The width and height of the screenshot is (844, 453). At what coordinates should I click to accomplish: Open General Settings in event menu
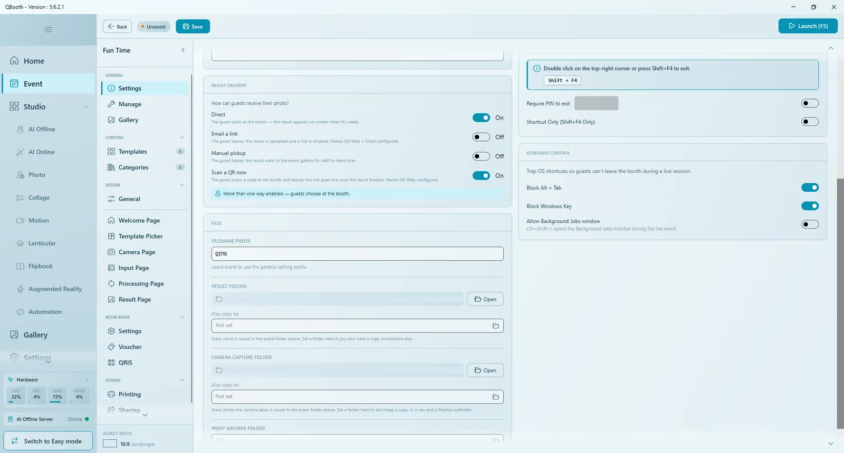point(145,88)
